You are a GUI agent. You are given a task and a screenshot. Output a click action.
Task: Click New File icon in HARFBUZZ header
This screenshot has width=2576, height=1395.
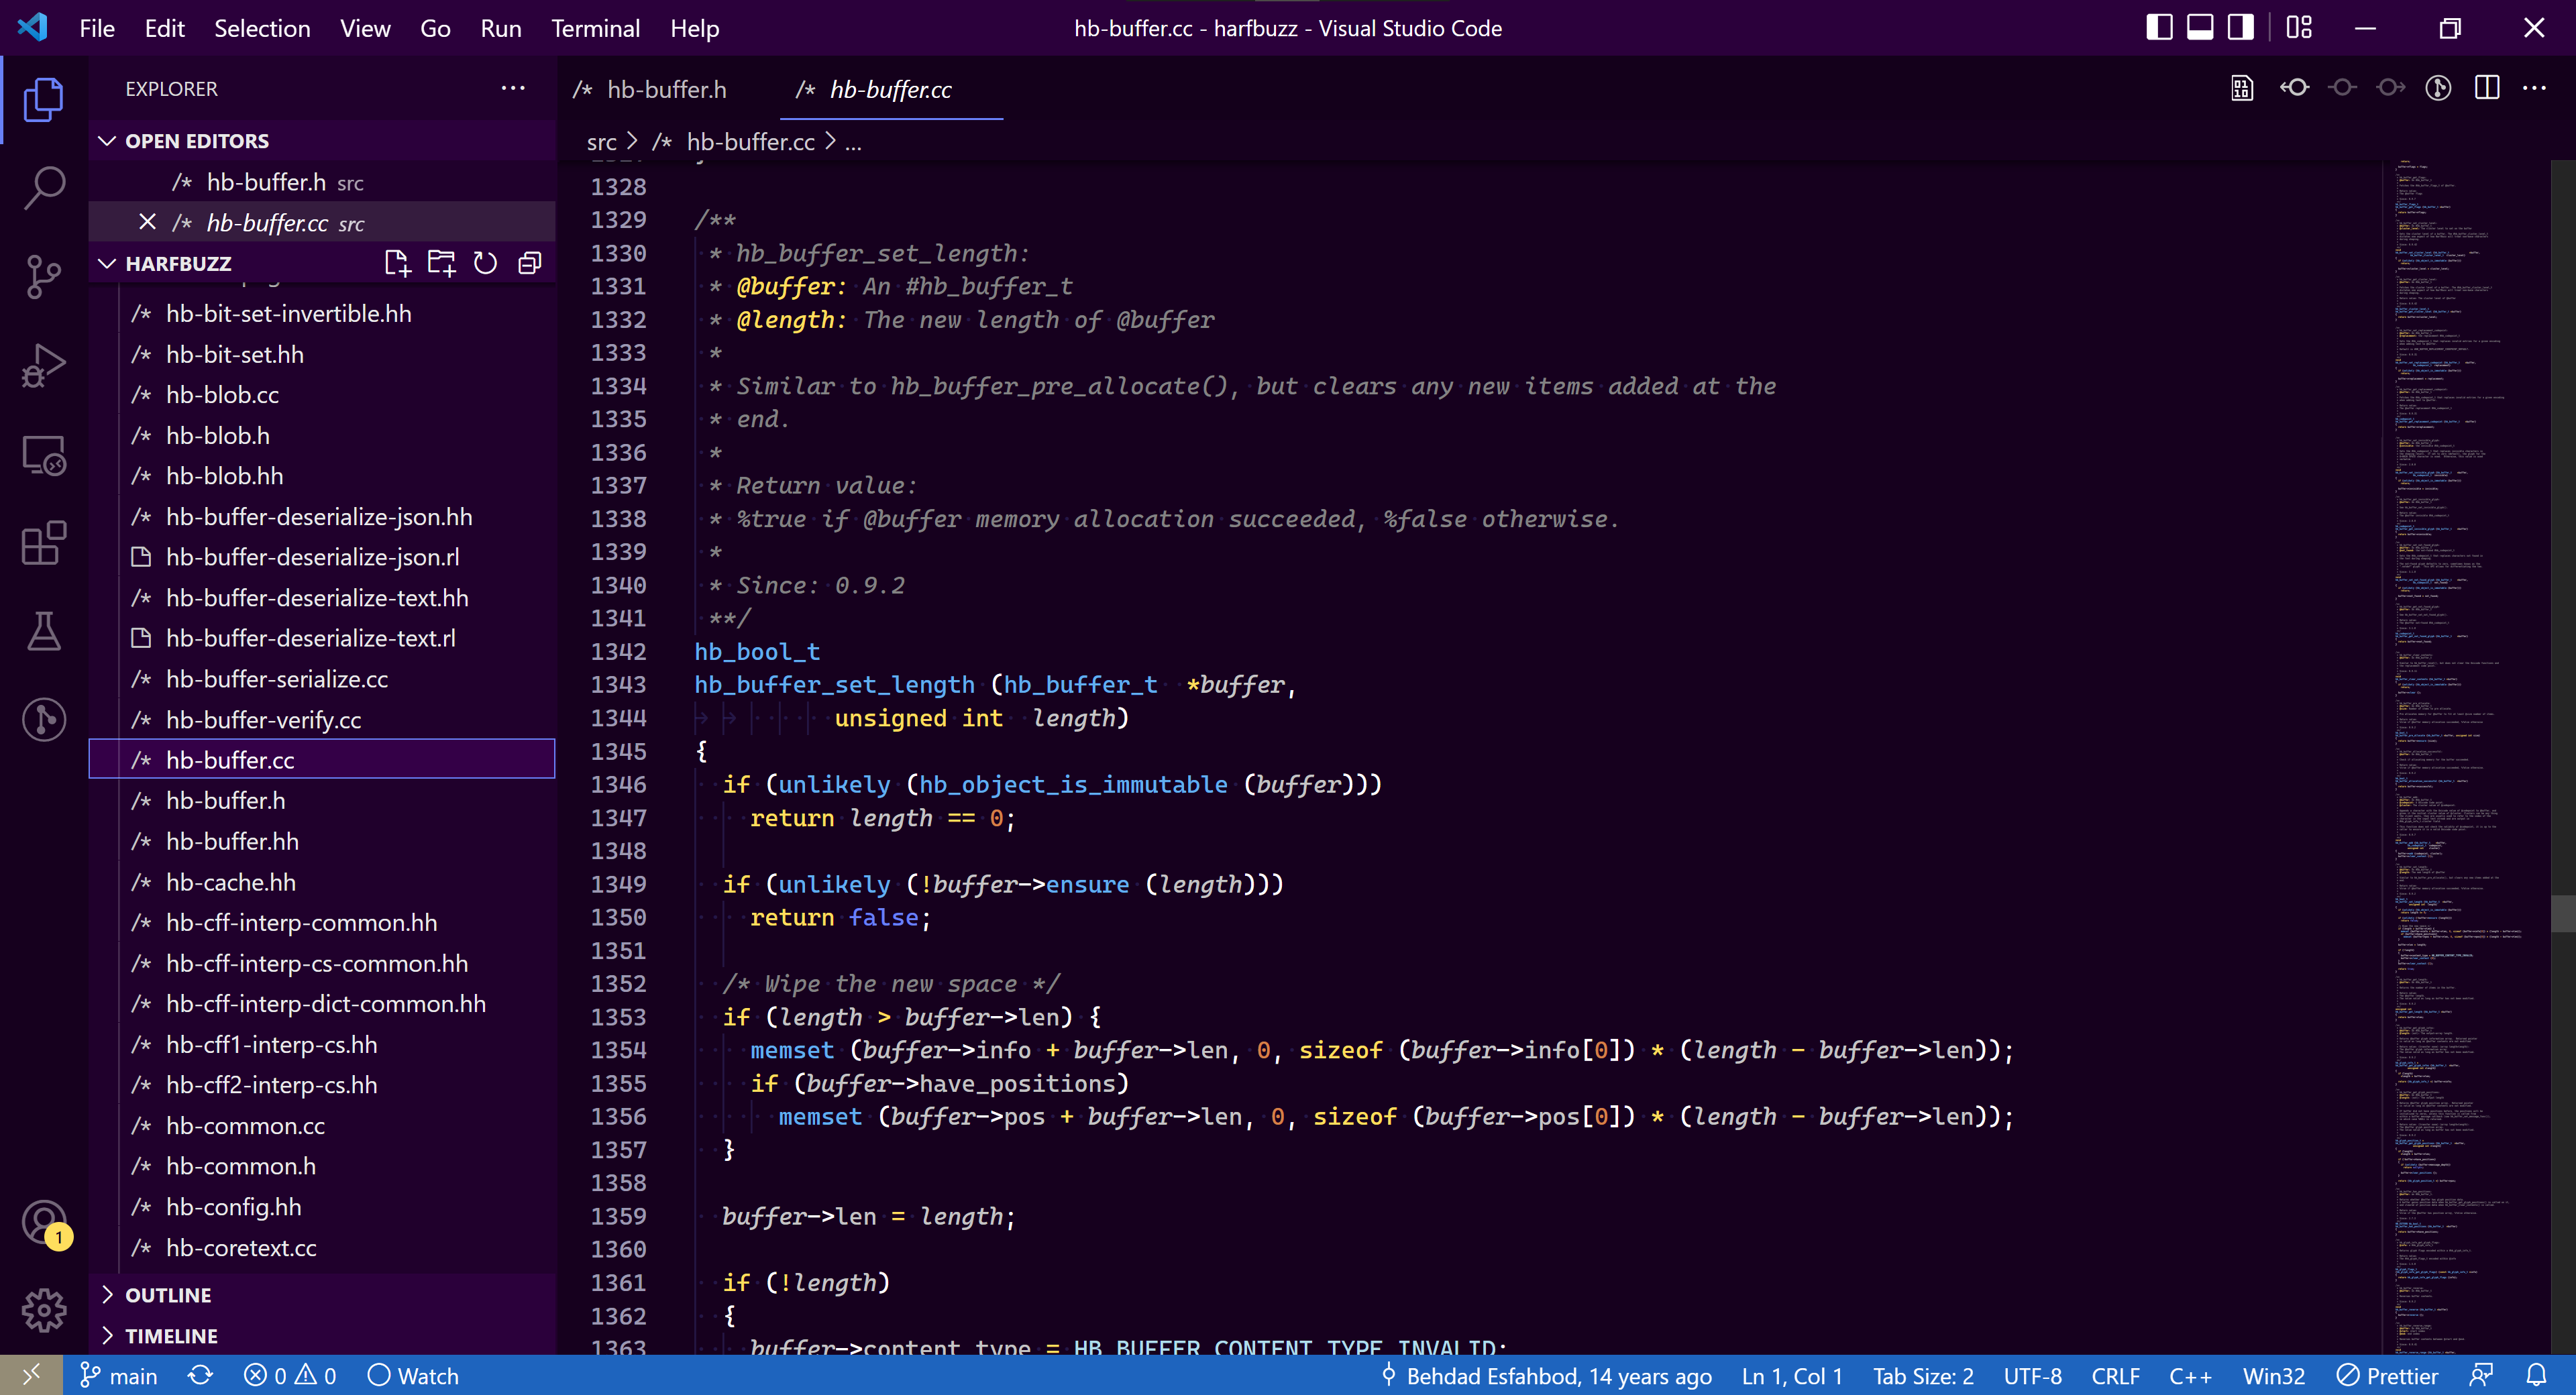397,263
